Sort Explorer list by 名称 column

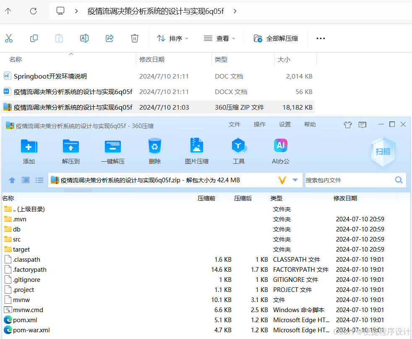[16, 59]
